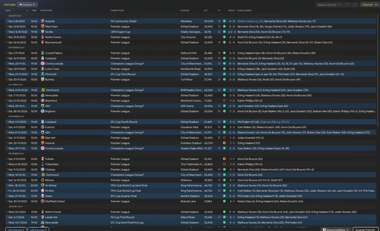The image size is (380, 231).
Task: Click the Leeds Utd club badge
Action: point(42,217)
